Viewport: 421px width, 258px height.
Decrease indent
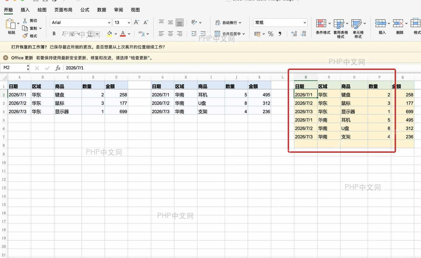(194, 34)
